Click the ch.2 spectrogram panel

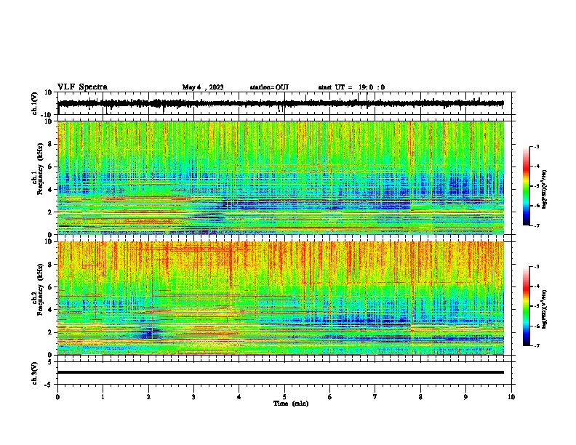(281, 298)
